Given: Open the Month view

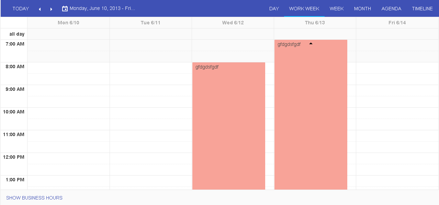Looking at the screenshot, I should click(x=362, y=9).
